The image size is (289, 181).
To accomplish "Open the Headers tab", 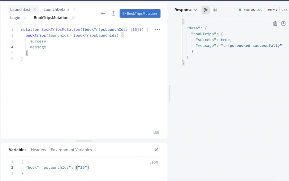I will click(x=39, y=150).
